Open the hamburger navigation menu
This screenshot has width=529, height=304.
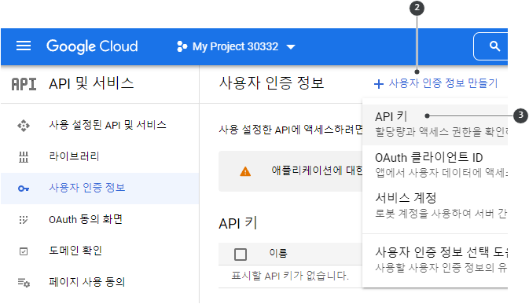(x=24, y=46)
